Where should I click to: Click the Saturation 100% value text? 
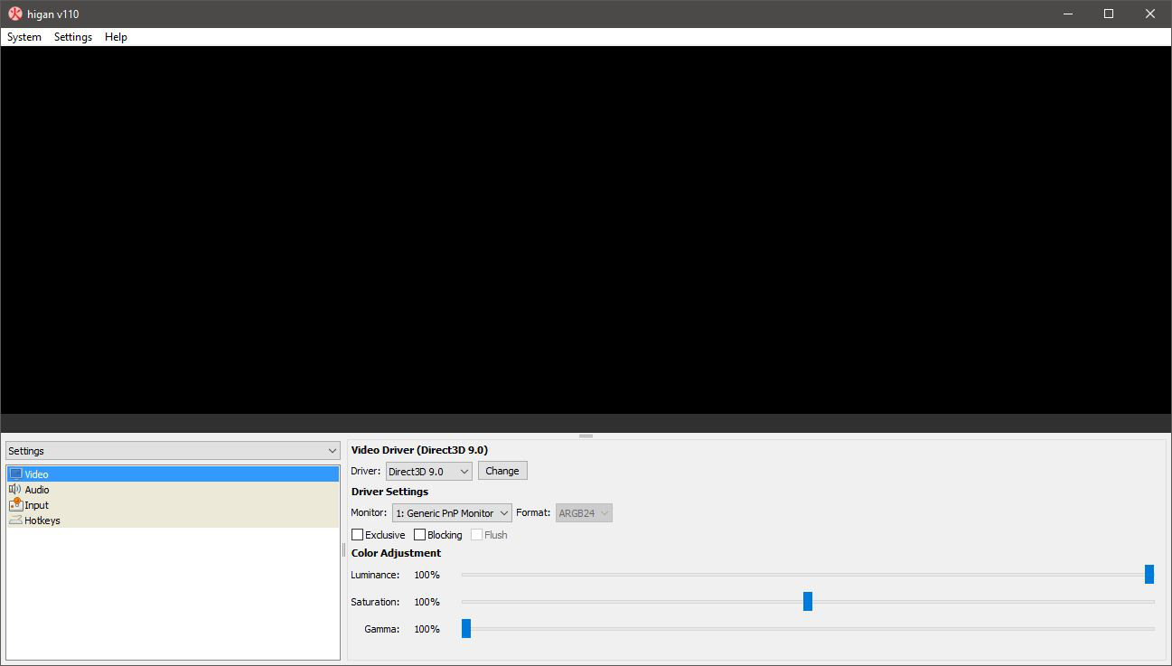[427, 602]
